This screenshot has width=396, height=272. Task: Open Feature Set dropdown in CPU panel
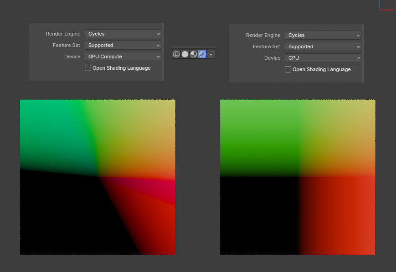point(323,46)
